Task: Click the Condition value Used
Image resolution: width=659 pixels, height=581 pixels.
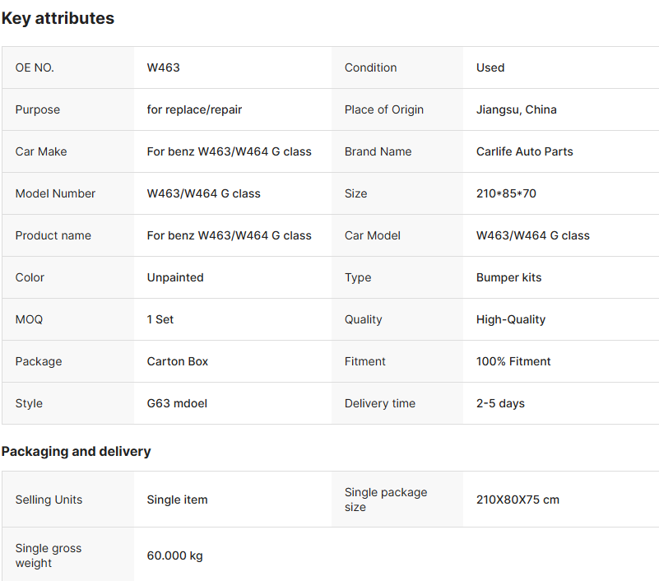Action: [490, 67]
